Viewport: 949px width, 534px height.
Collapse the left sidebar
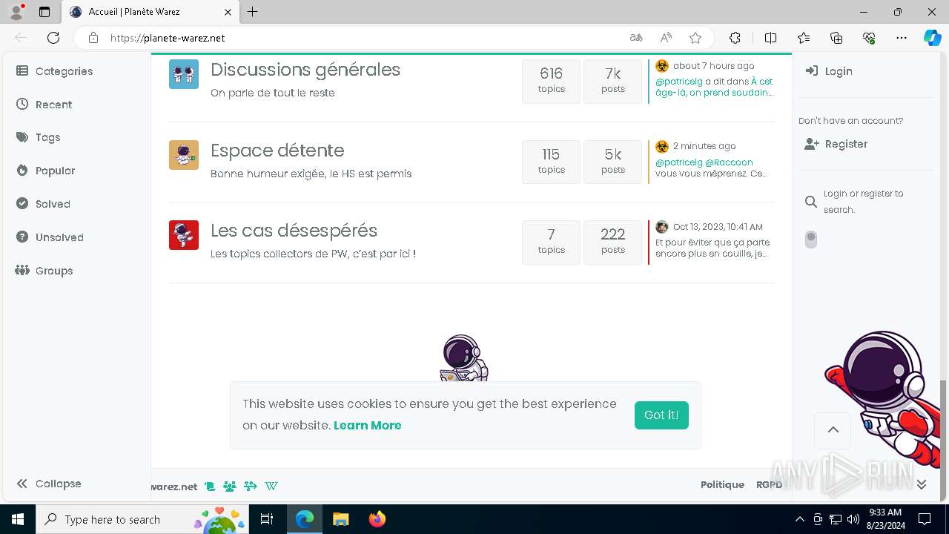pos(48,484)
